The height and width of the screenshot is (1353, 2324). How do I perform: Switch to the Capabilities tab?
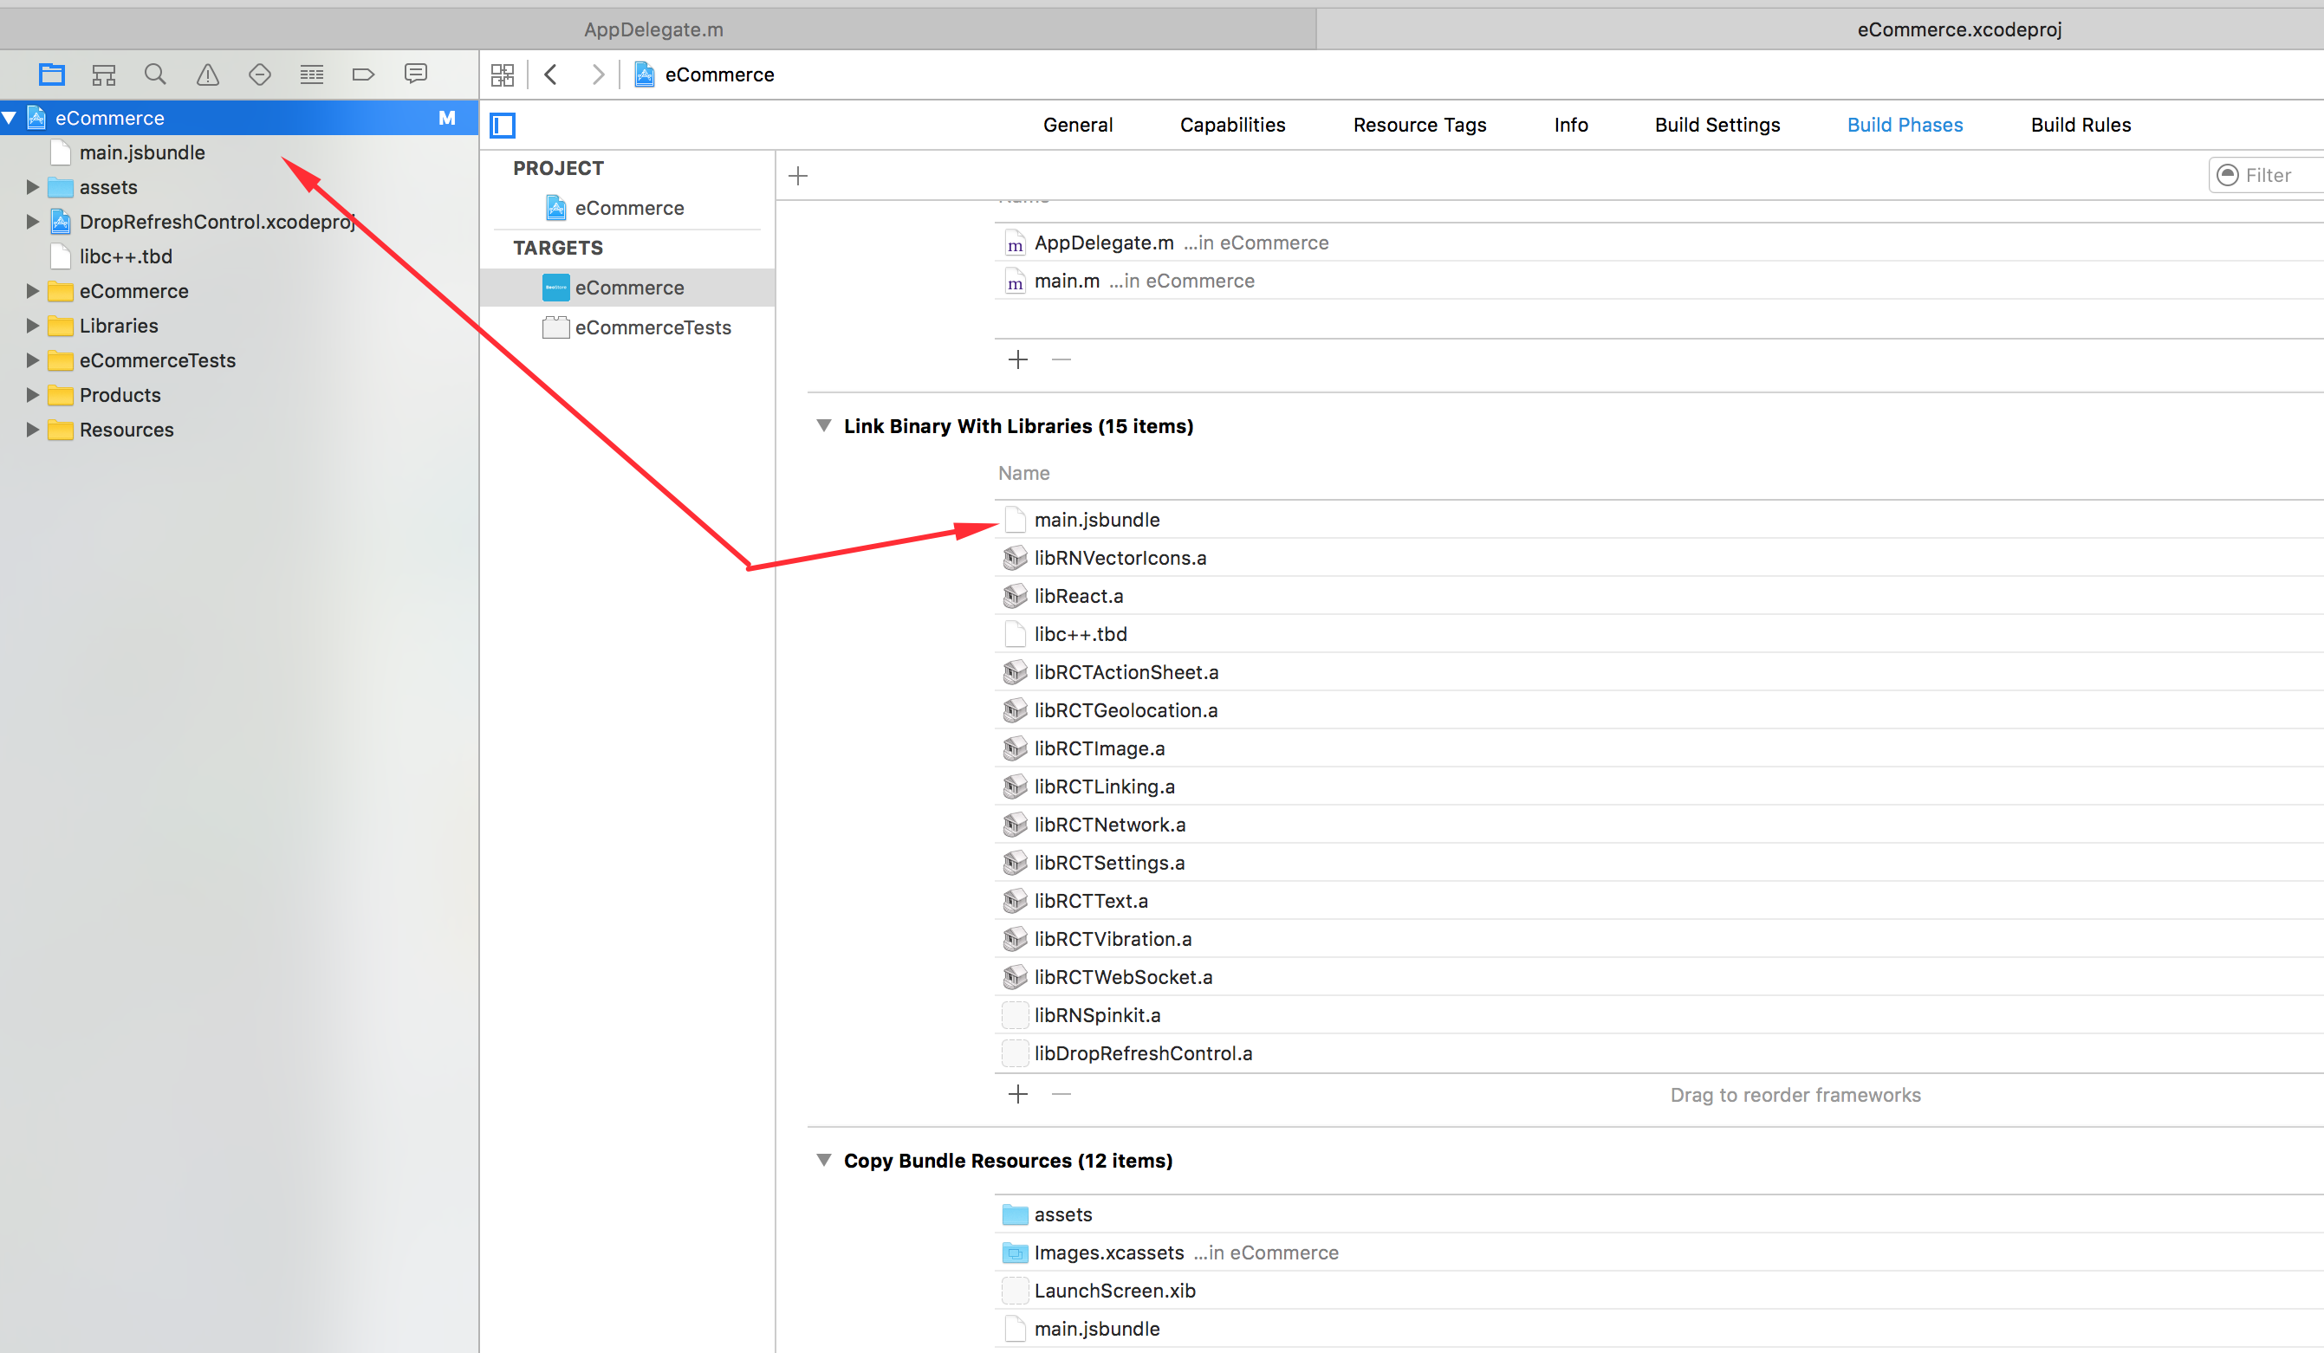click(x=1232, y=125)
